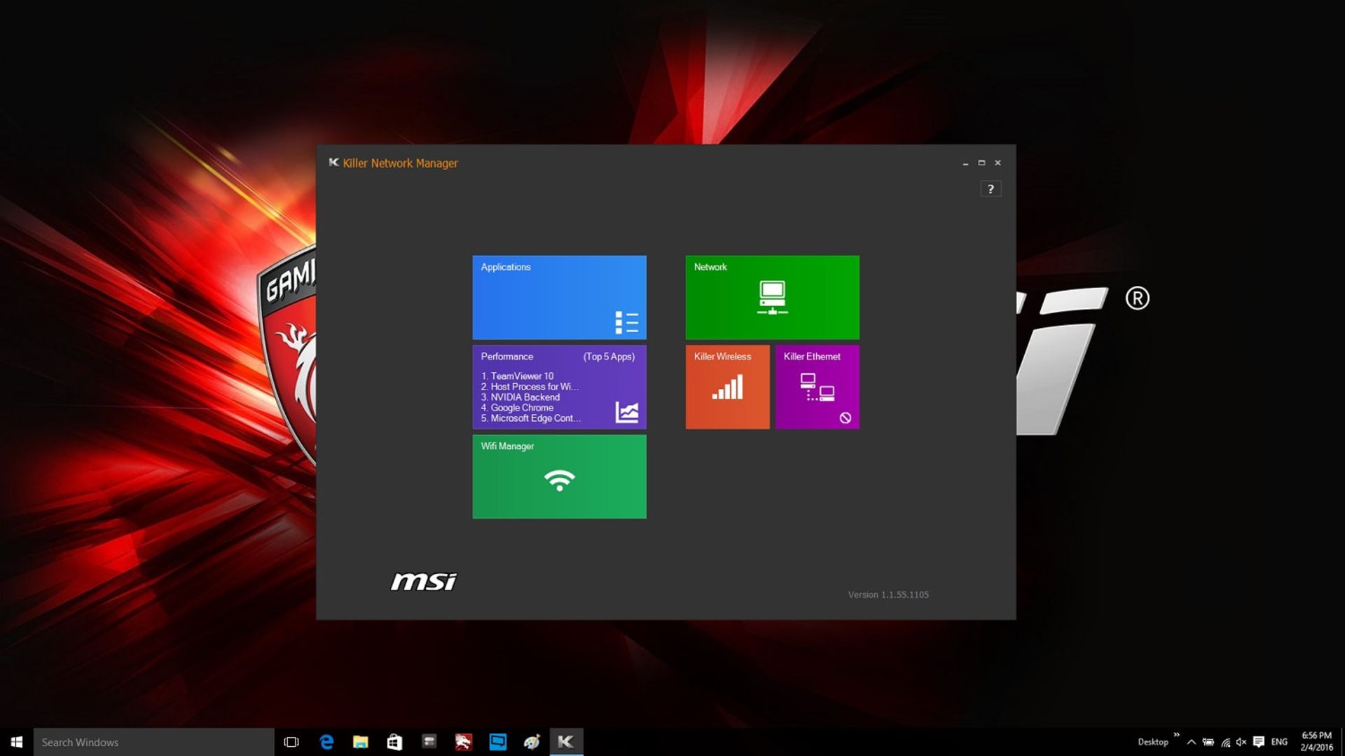
Task: Open the Applications tile
Action: pyautogui.click(x=559, y=297)
